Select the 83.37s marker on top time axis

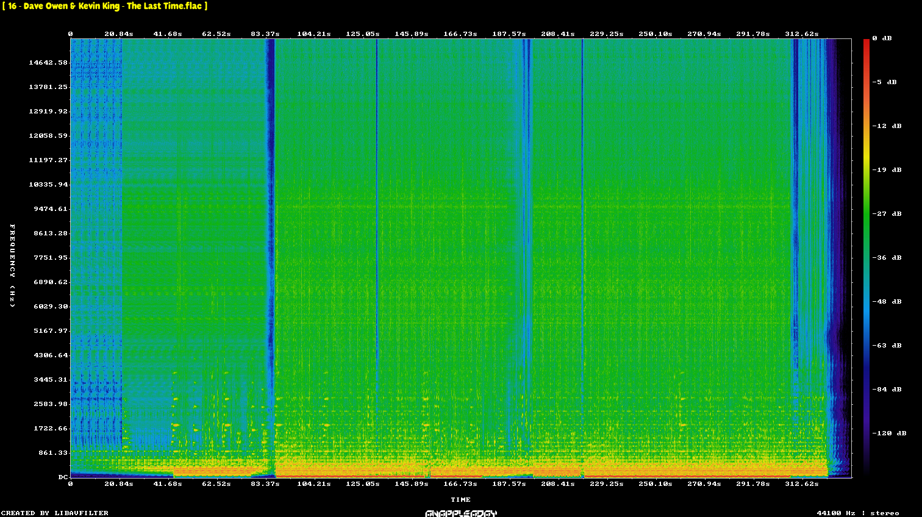[265, 34]
